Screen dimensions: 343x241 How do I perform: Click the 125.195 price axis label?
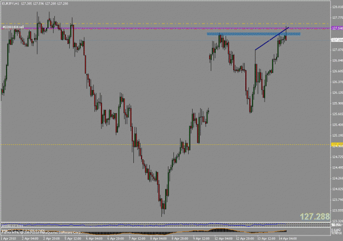(338, 136)
